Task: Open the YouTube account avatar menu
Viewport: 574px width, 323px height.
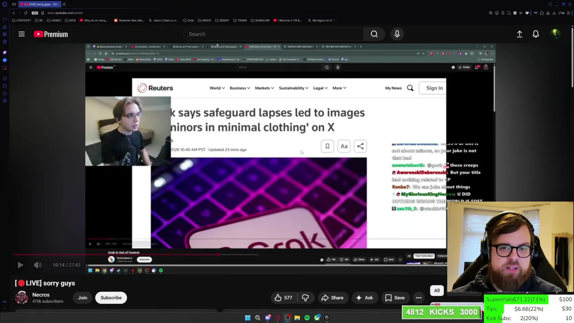Action: click(555, 34)
